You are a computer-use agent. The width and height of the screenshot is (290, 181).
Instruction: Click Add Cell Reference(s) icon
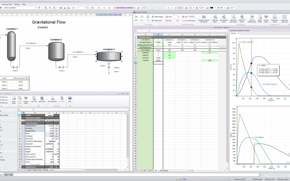coord(252,19)
